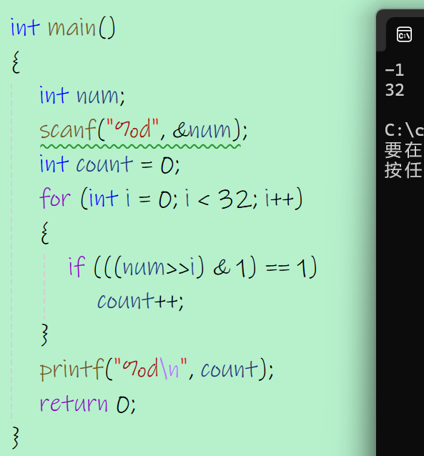Click the '要在' line in console

[x=404, y=150]
